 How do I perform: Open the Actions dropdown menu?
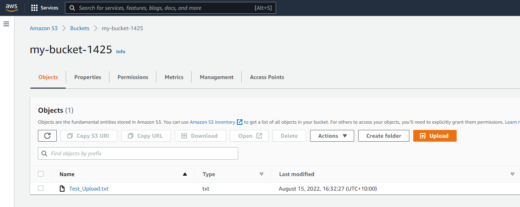(x=332, y=136)
